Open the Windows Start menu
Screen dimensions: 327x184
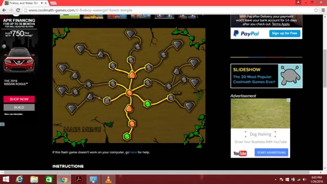6,179
